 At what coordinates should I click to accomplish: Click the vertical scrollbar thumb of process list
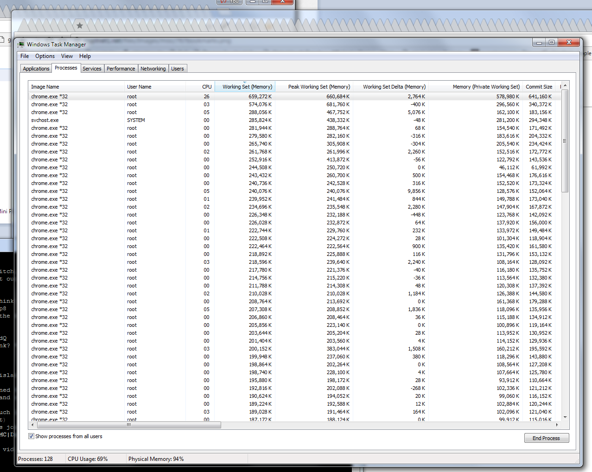(565, 141)
